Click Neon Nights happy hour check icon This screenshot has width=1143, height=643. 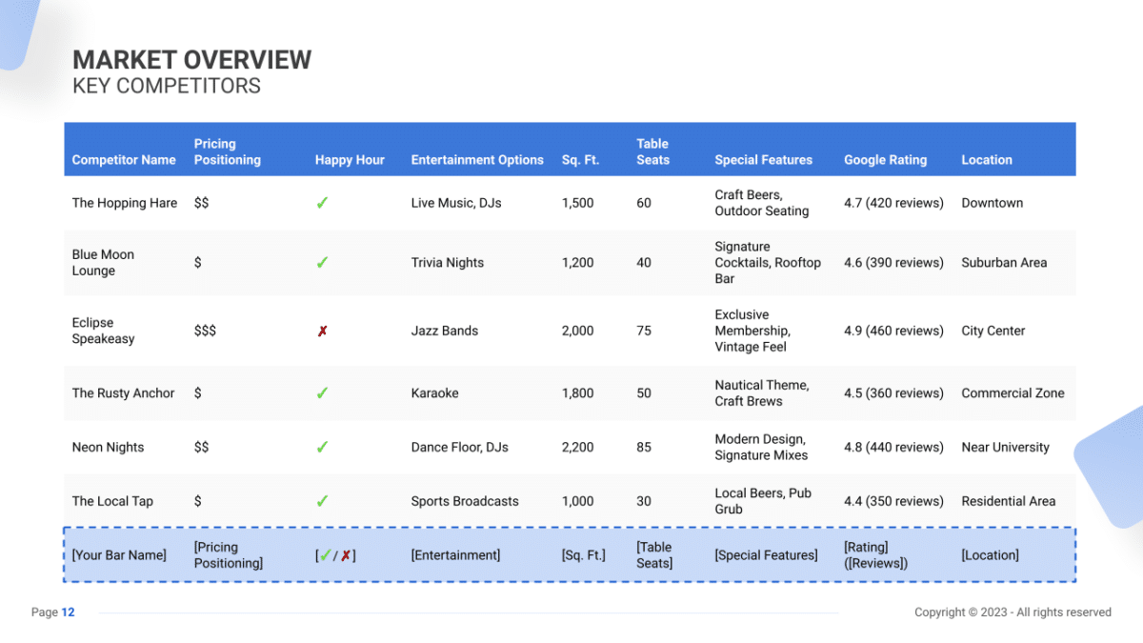click(x=322, y=447)
